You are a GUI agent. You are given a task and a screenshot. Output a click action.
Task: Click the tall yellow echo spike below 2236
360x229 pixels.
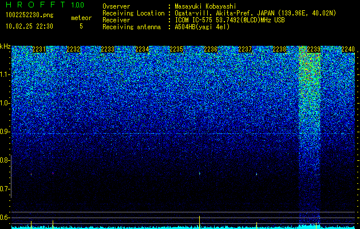coord(199,222)
